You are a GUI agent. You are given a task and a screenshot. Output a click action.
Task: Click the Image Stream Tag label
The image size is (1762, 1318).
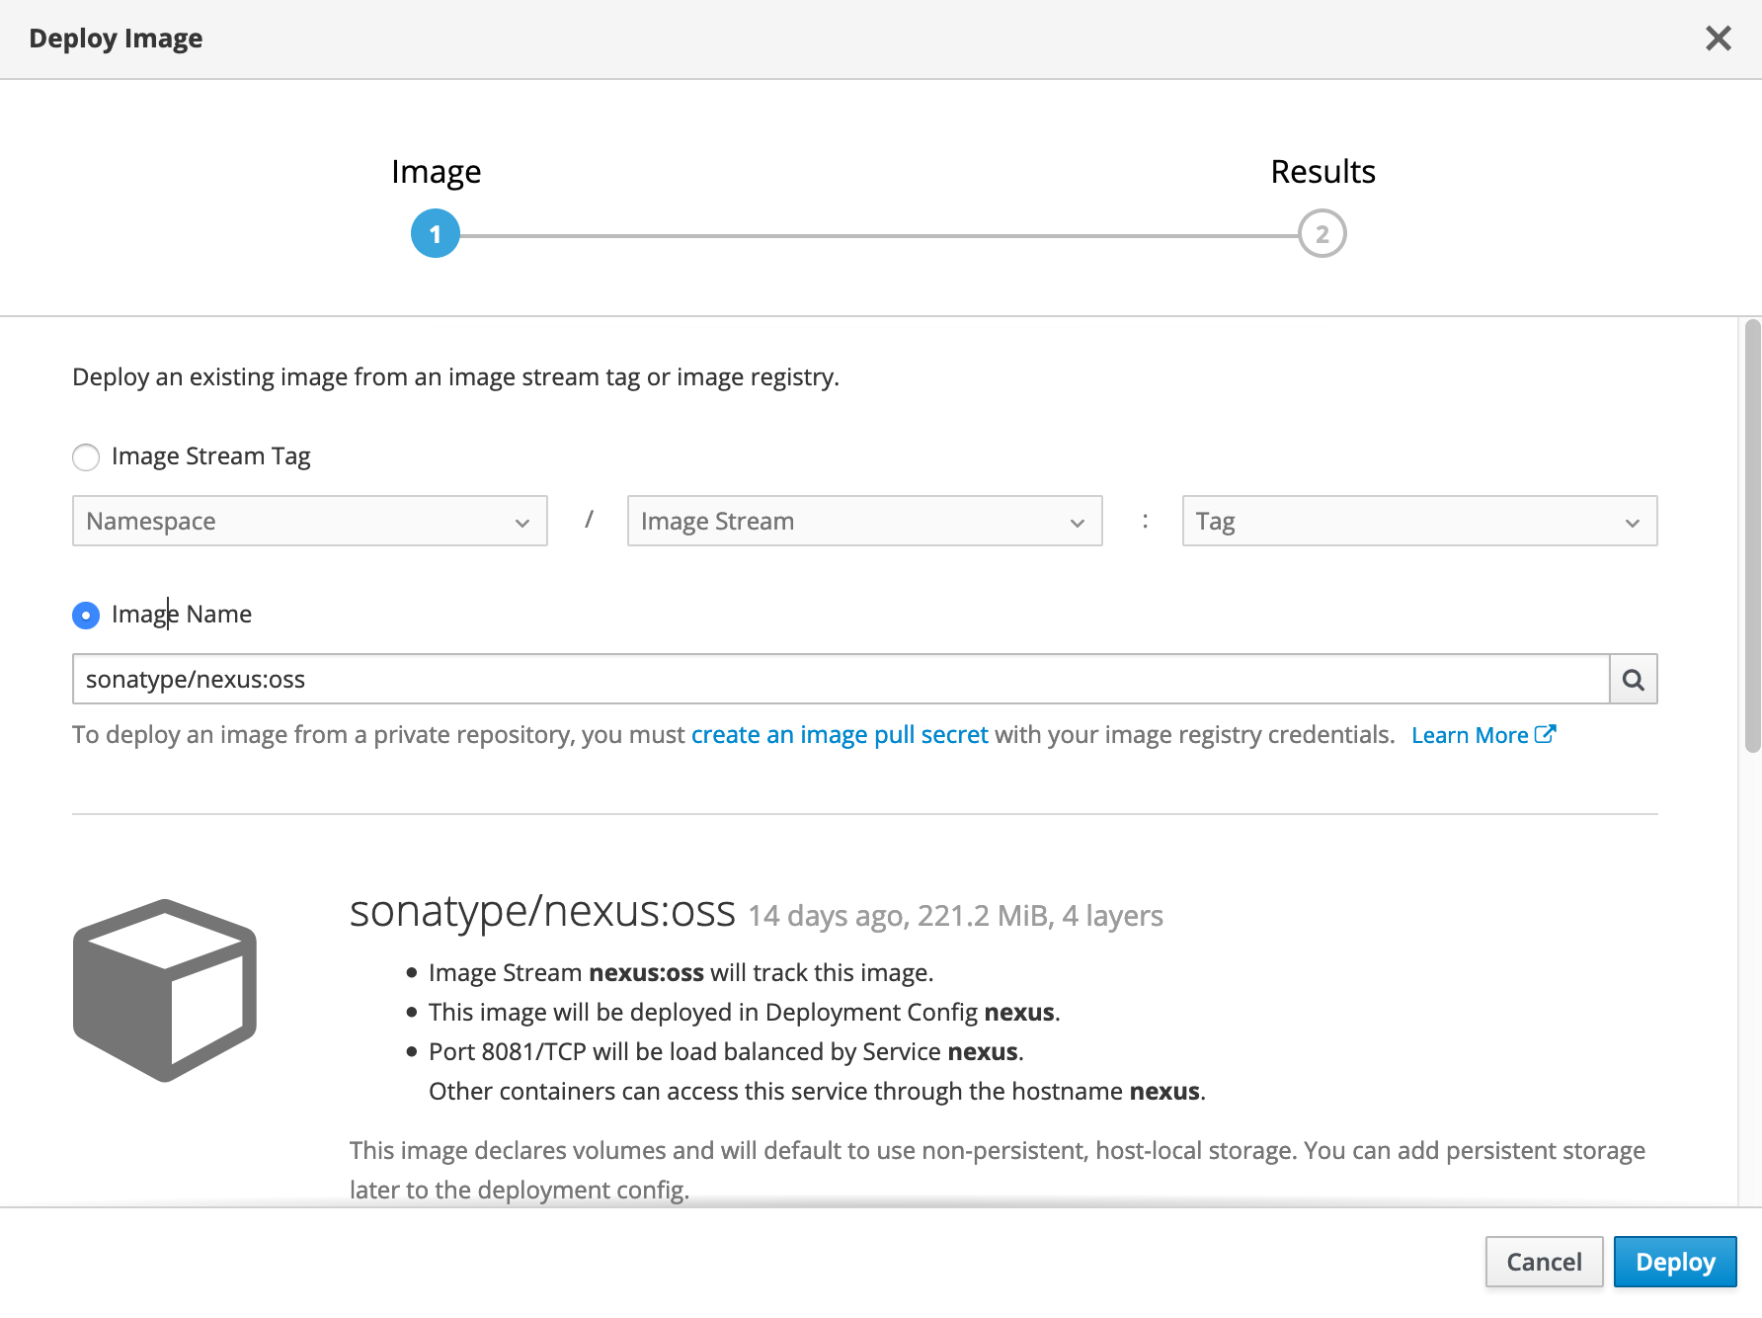click(211, 456)
